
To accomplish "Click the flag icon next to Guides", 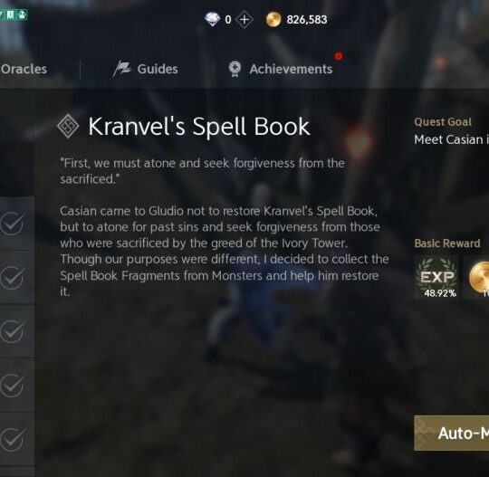I will [122, 69].
